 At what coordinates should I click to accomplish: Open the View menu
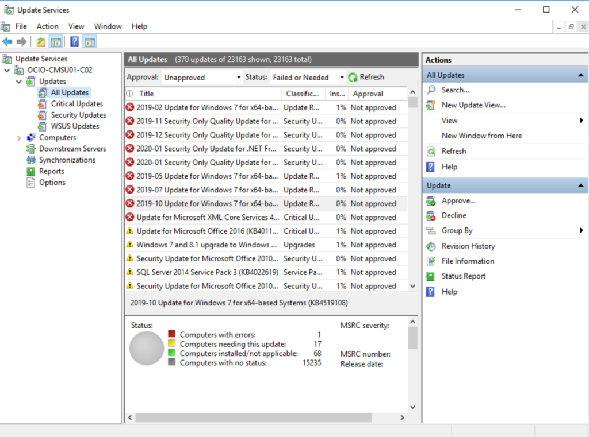(x=77, y=26)
